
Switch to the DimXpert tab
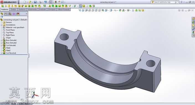(52, 10)
